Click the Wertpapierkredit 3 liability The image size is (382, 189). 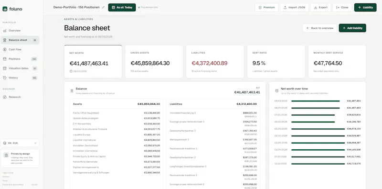(x=213, y=141)
